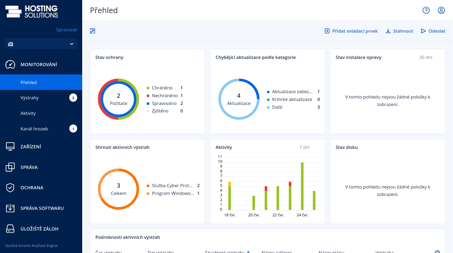Select Nechráněno legend entry
Viewport: 453px width, 253px height.
click(165, 96)
